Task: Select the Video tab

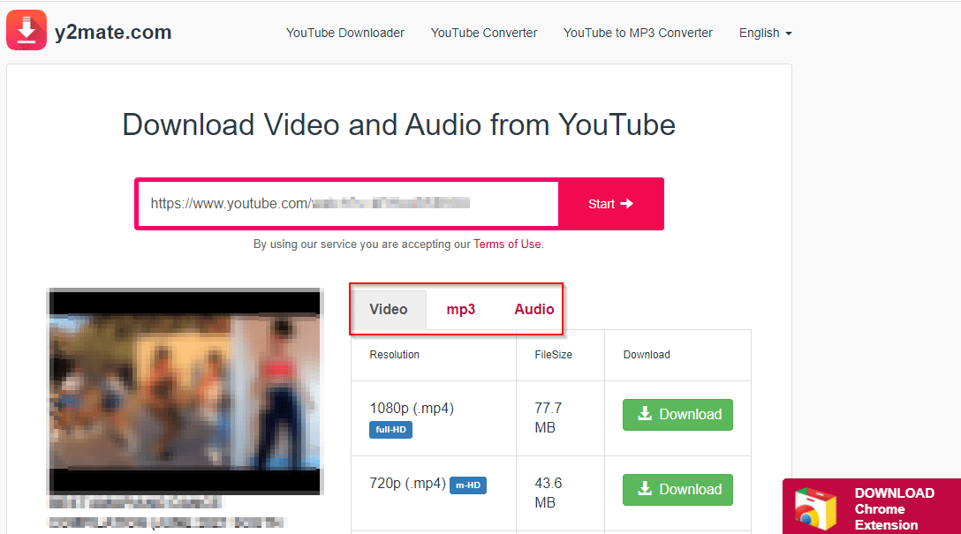Action: pos(389,309)
